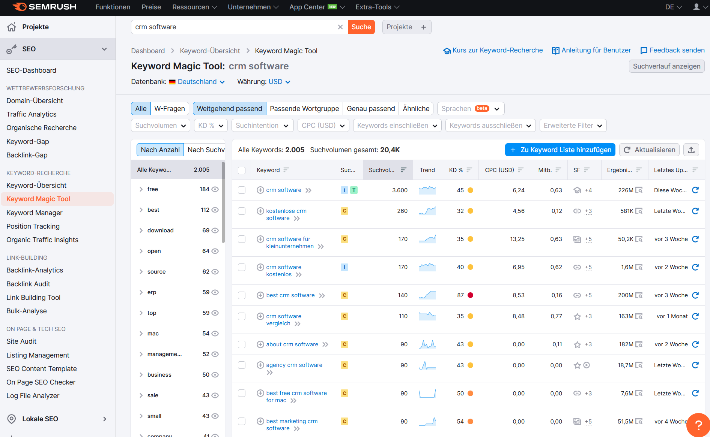Open the help question mark bubble
The width and height of the screenshot is (710, 437).
tap(698, 425)
